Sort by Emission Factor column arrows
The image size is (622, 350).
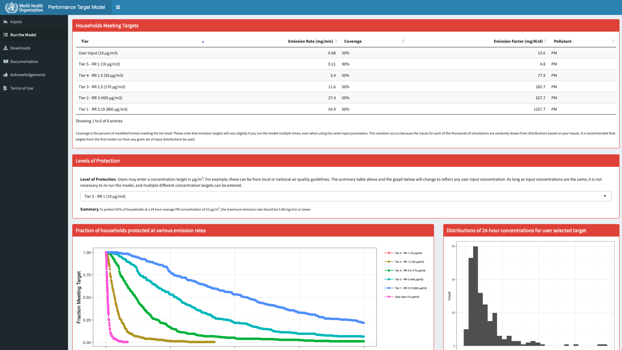click(x=545, y=41)
